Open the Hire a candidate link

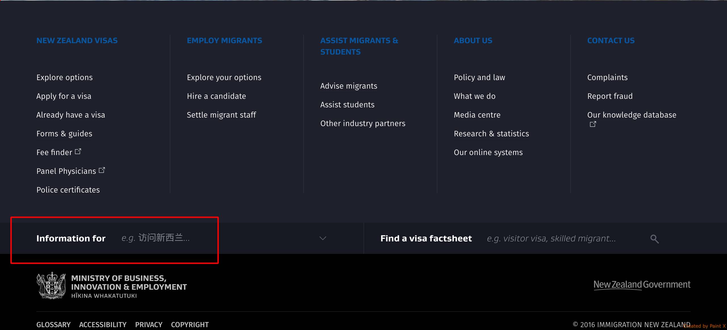[216, 96]
